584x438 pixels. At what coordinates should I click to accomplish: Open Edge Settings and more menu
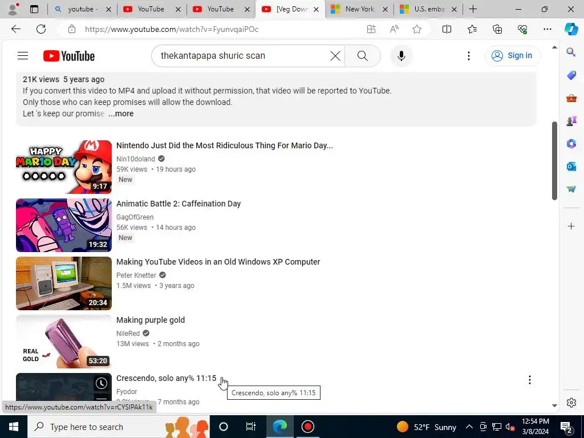[x=547, y=29]
